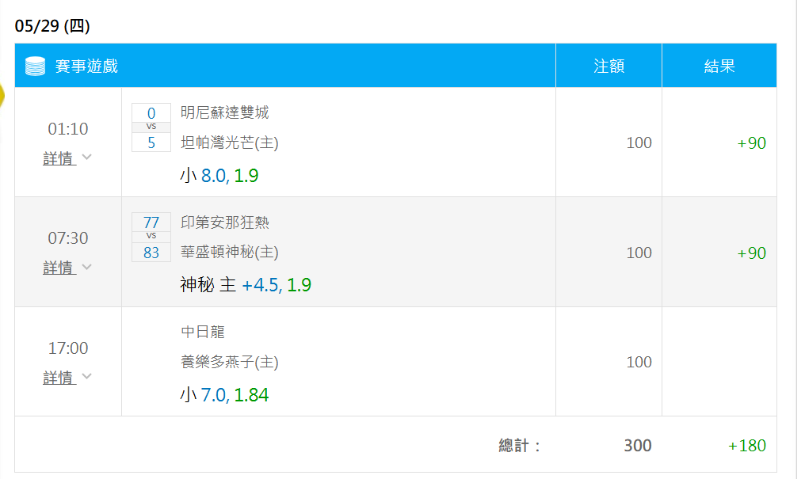
Task: Click team name 養樂多燕子(主)
Action: [x=230, y=362]
